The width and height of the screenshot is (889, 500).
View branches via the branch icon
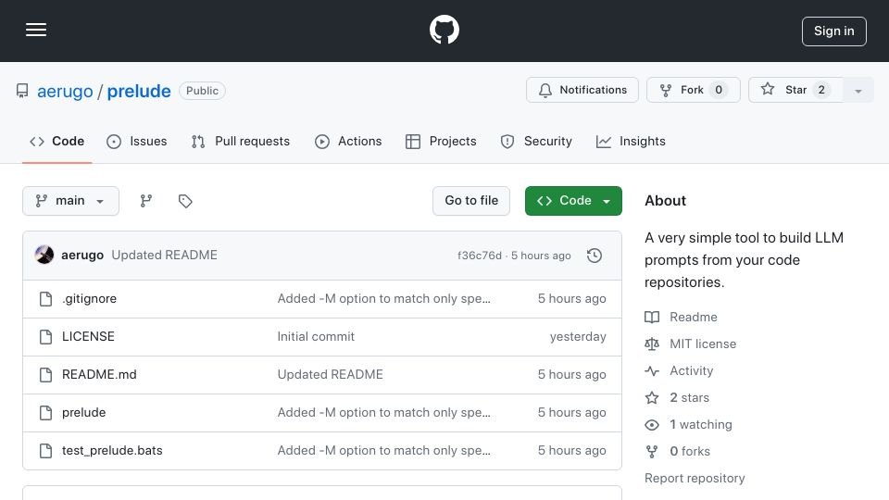146,201
